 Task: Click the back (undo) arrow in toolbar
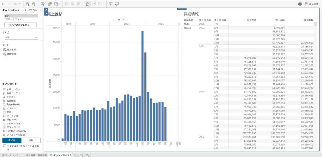tap(3, 4)
